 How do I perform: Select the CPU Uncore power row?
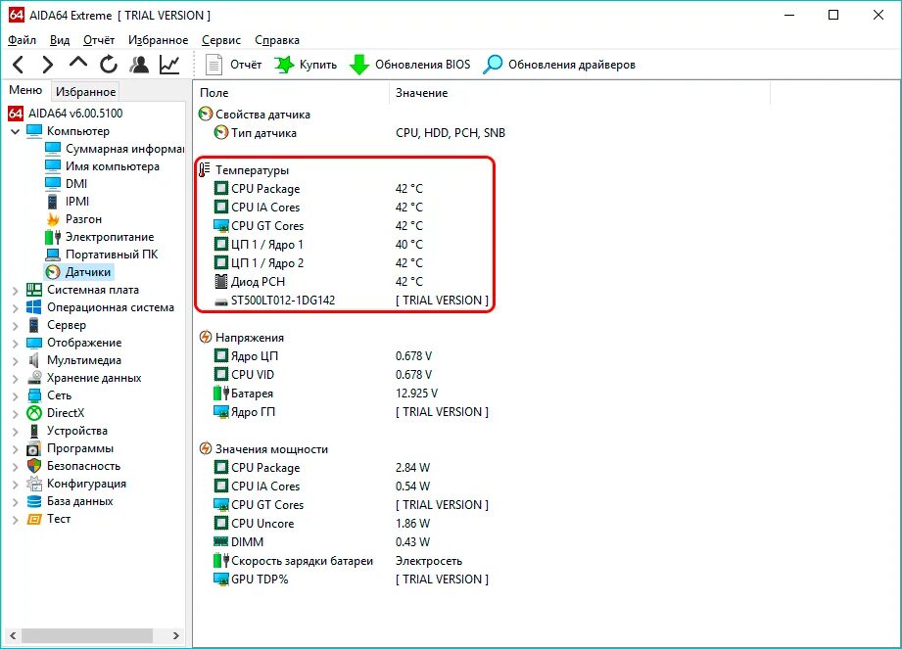click(351, 523)
